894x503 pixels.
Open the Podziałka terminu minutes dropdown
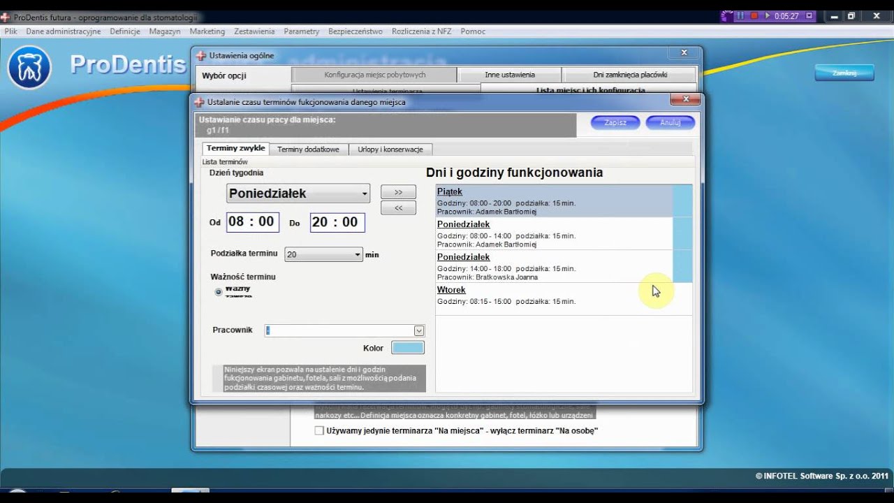tap(323, 254)
